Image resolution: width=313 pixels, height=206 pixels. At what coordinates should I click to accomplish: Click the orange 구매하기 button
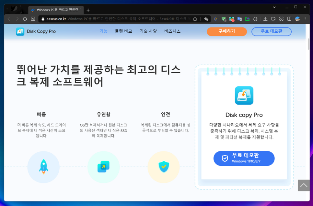(227, 32)
